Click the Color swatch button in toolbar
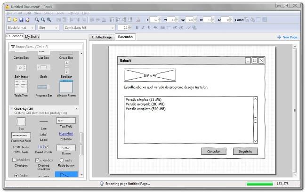This screenshot has width=306, height=193. (247, 20)
